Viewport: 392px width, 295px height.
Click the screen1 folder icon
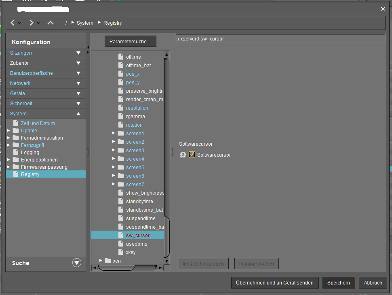(x=121, y=134)
